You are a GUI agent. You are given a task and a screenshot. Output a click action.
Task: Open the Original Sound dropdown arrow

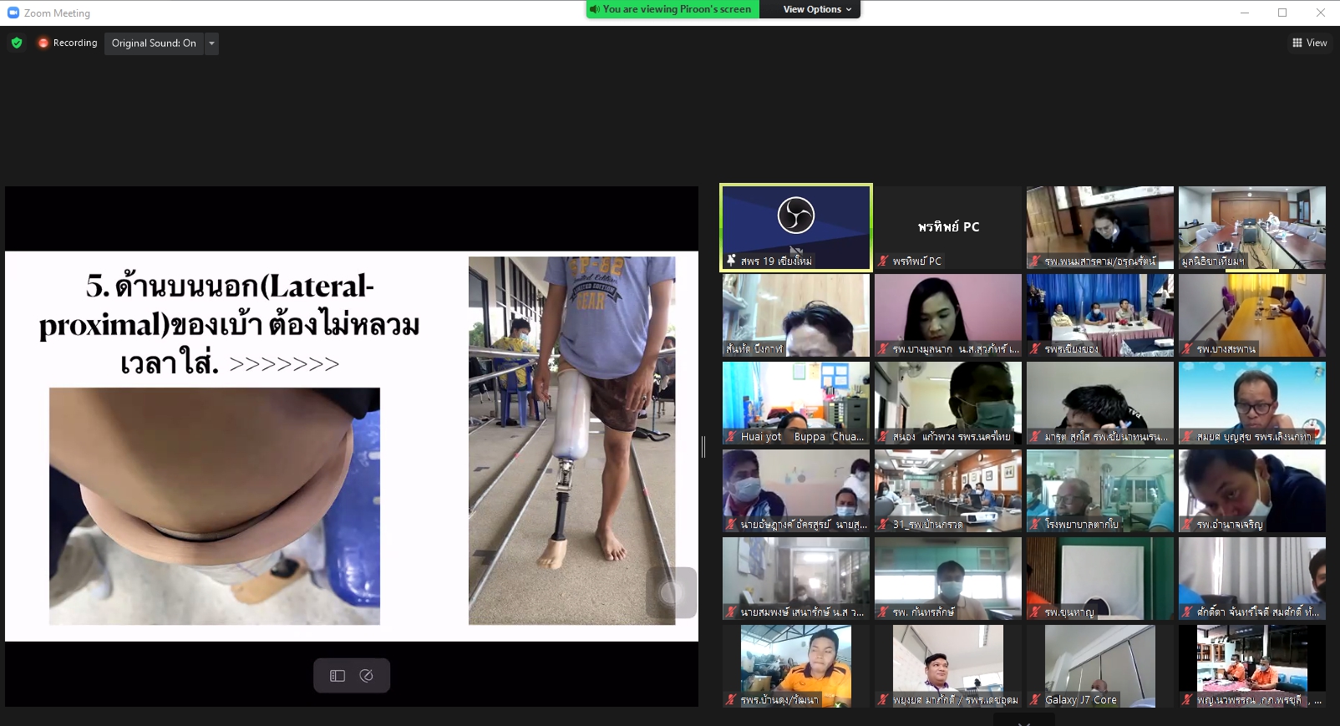click(x=211, y=43)
